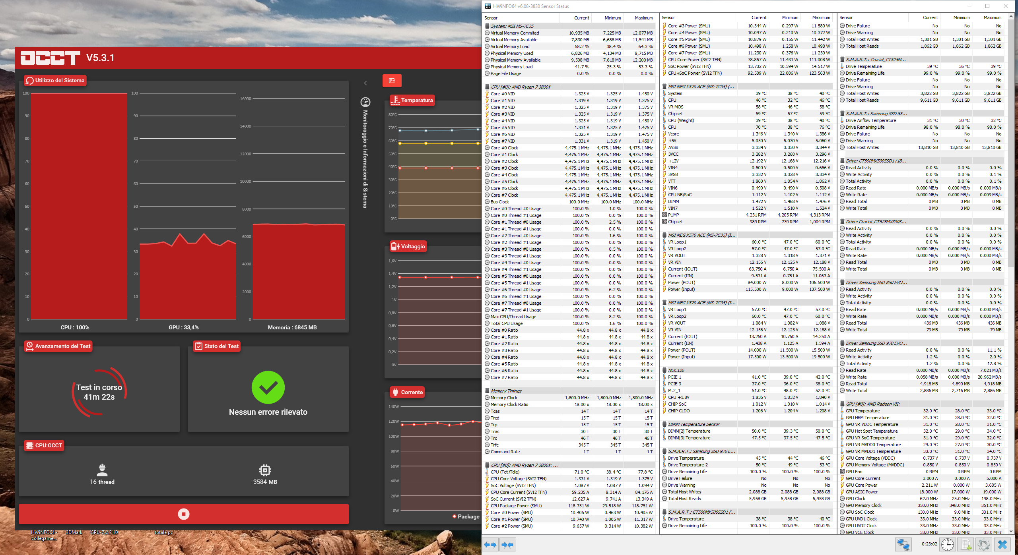Click the 16 thread worker icon
1018x555 pixels.
102,470
